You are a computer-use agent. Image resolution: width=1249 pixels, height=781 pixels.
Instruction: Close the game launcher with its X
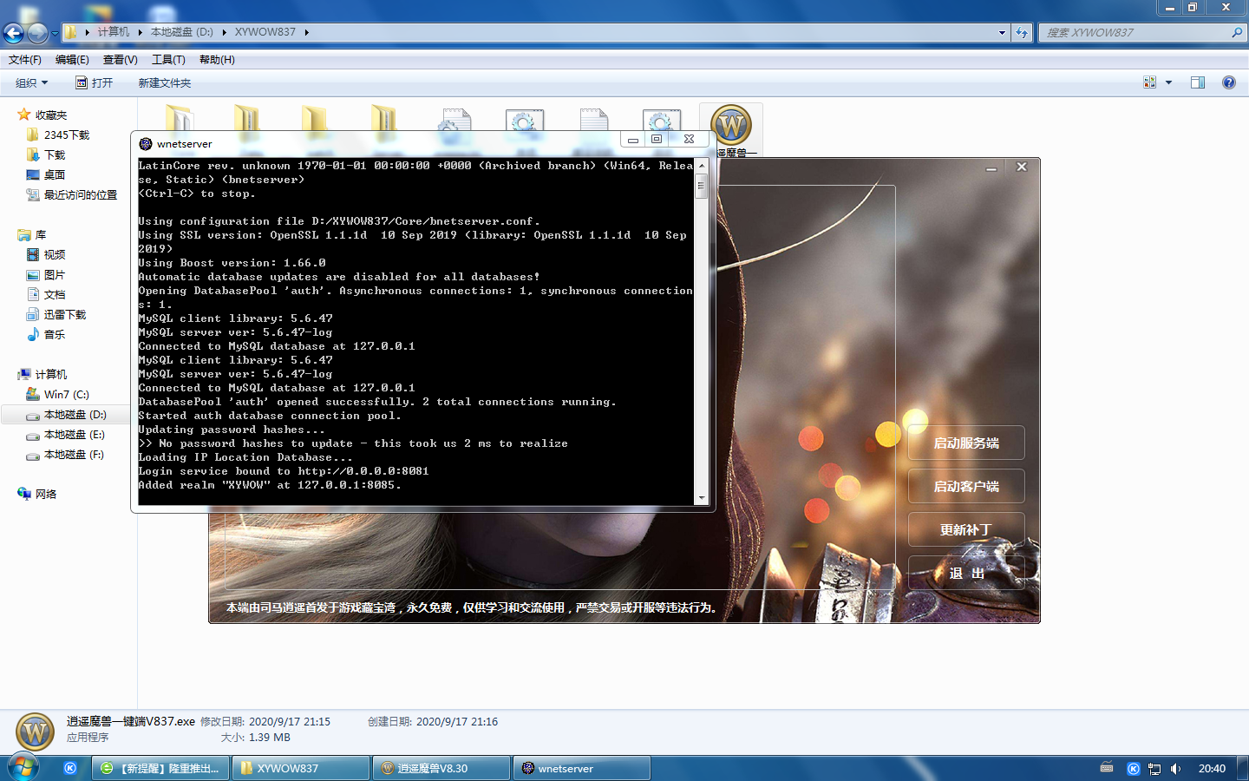1022,167
